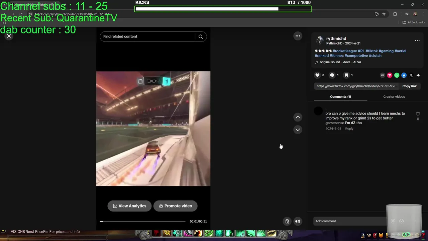Click the game character portrait micro-menu icon
This screenshot has height=241, width=428.
pos(363,235)
